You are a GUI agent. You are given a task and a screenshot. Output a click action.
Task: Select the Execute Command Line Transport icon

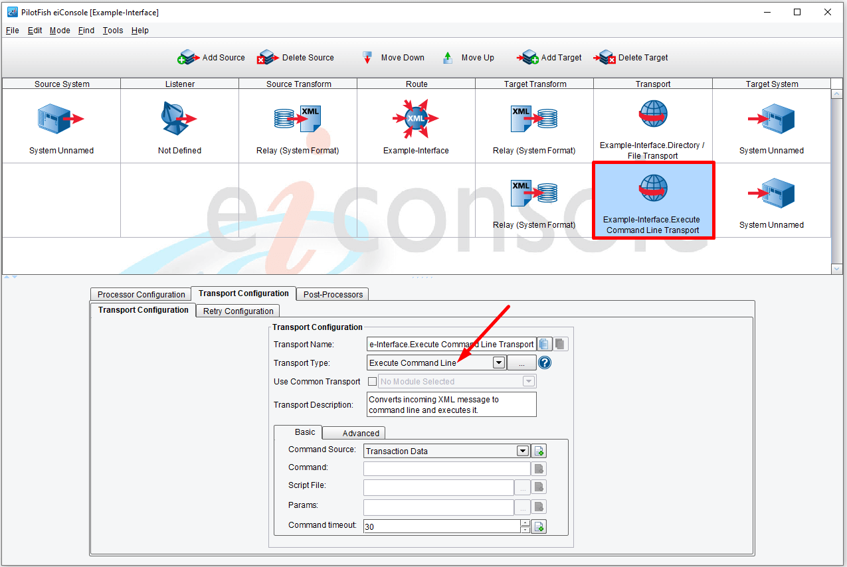652,189
